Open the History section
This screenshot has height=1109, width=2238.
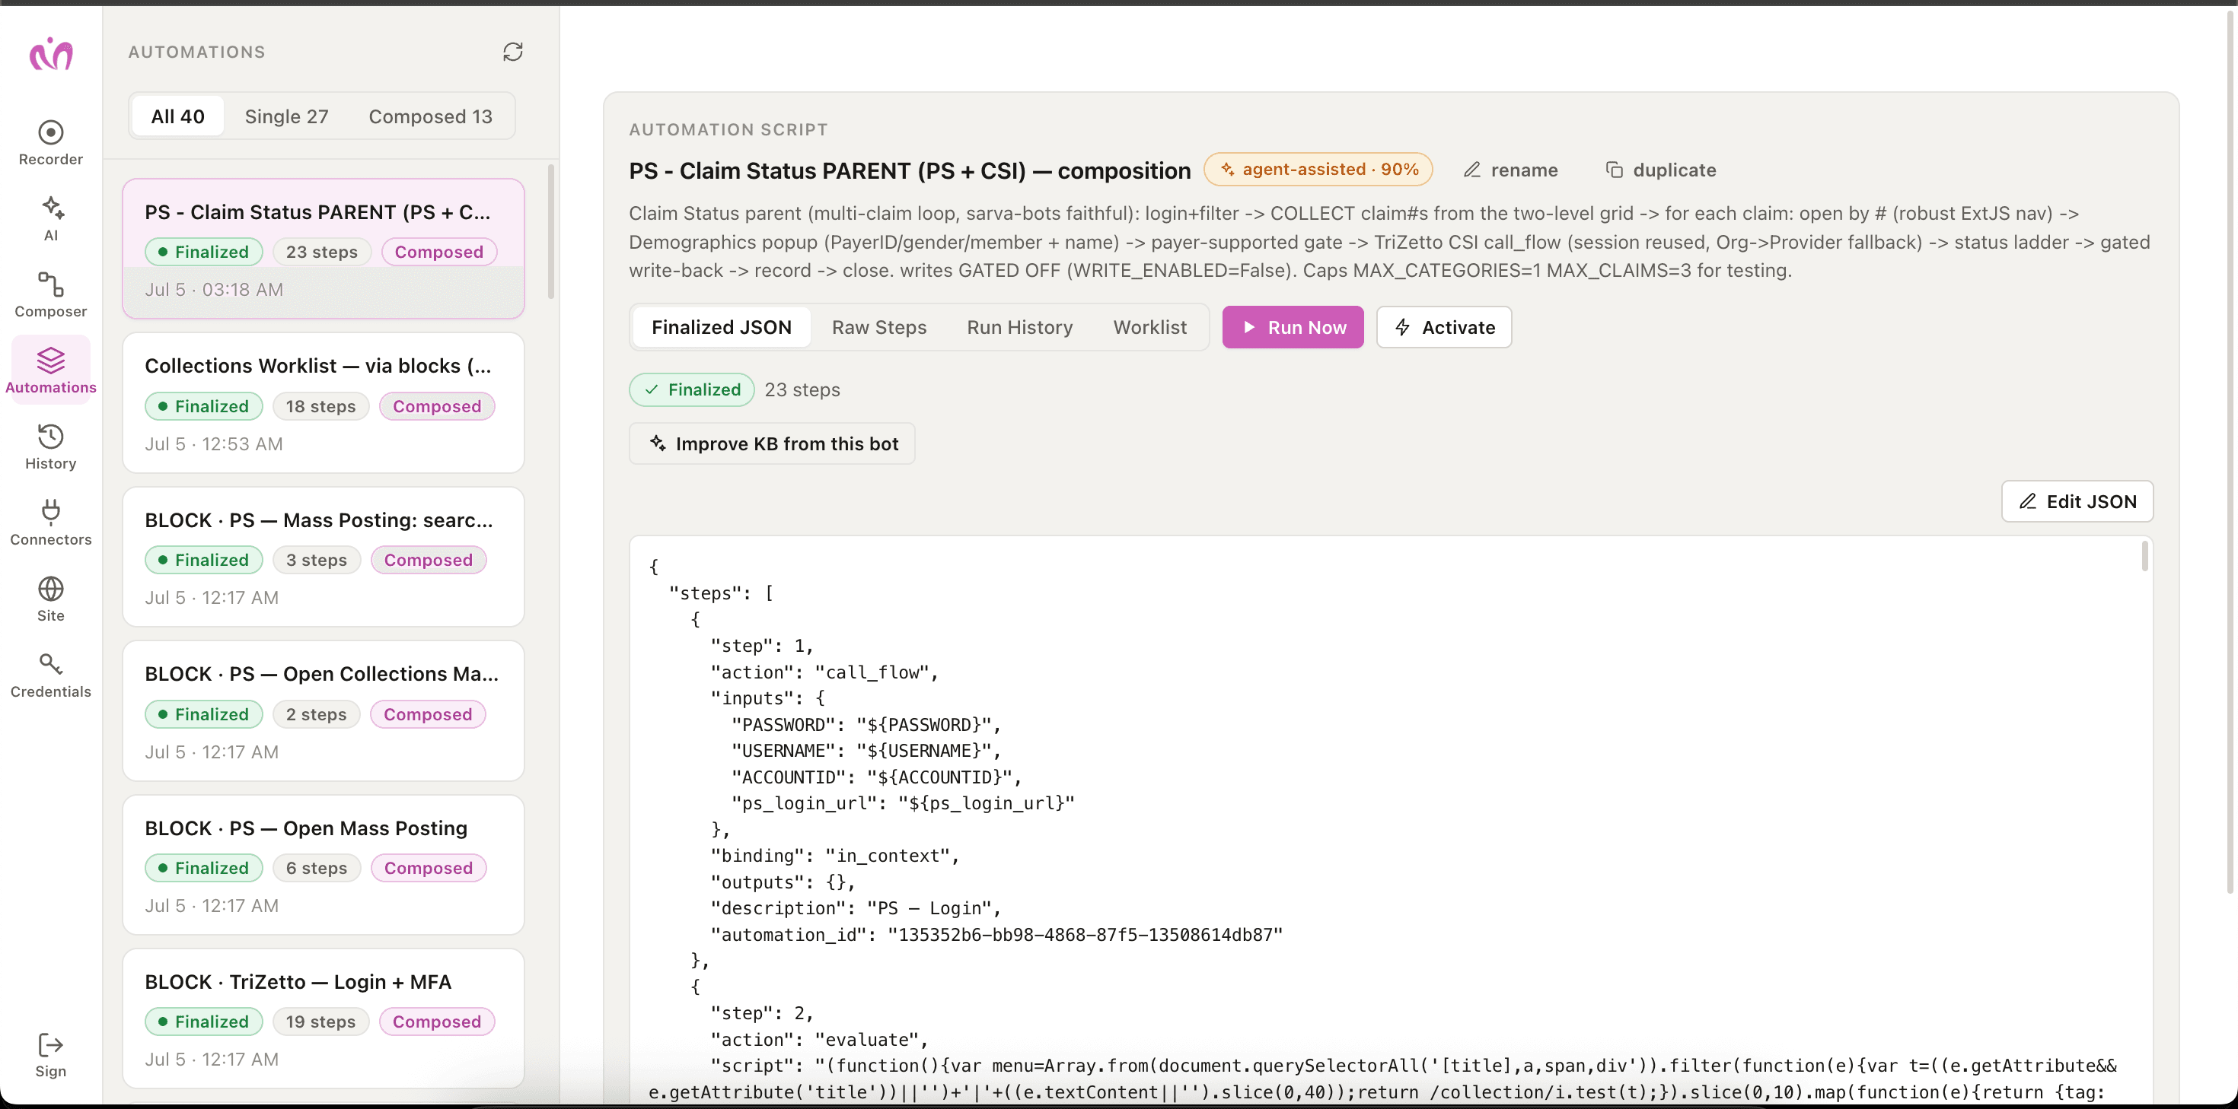click(50, 447)
